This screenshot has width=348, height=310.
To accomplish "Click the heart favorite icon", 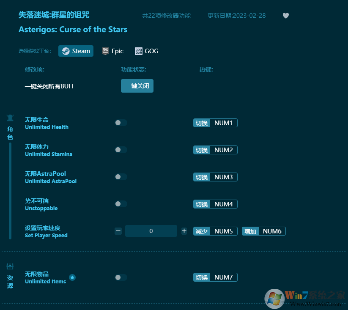I will (286, 16).
